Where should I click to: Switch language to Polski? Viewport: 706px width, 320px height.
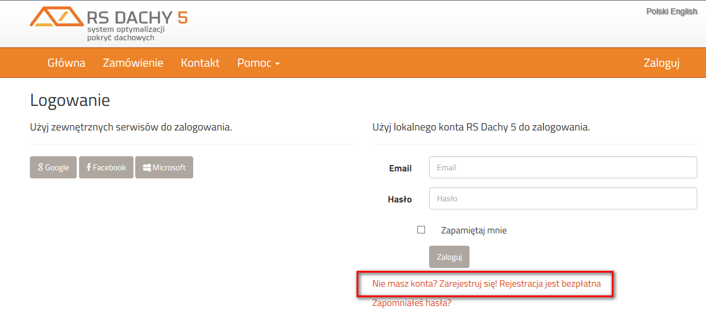tap(657, 11)
